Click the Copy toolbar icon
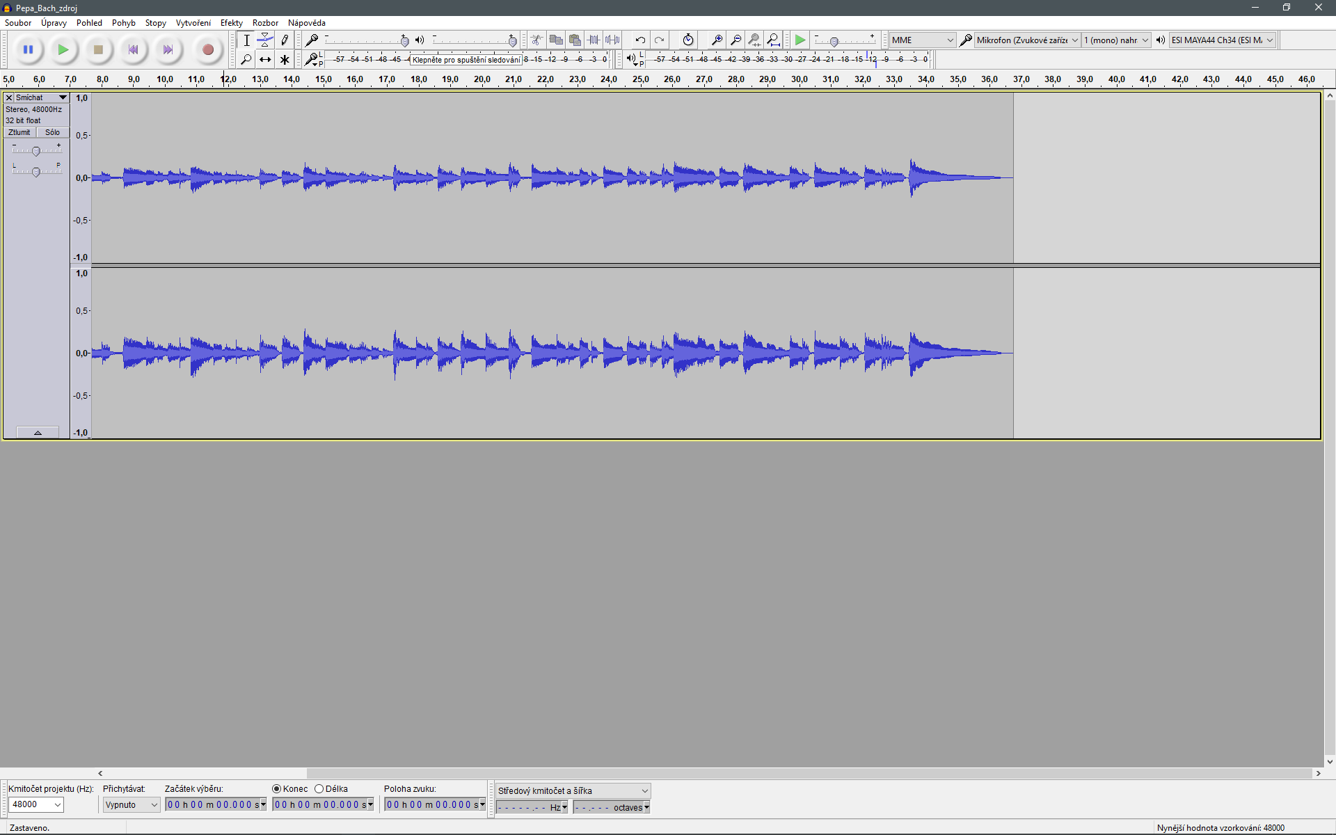 (556, 40)
